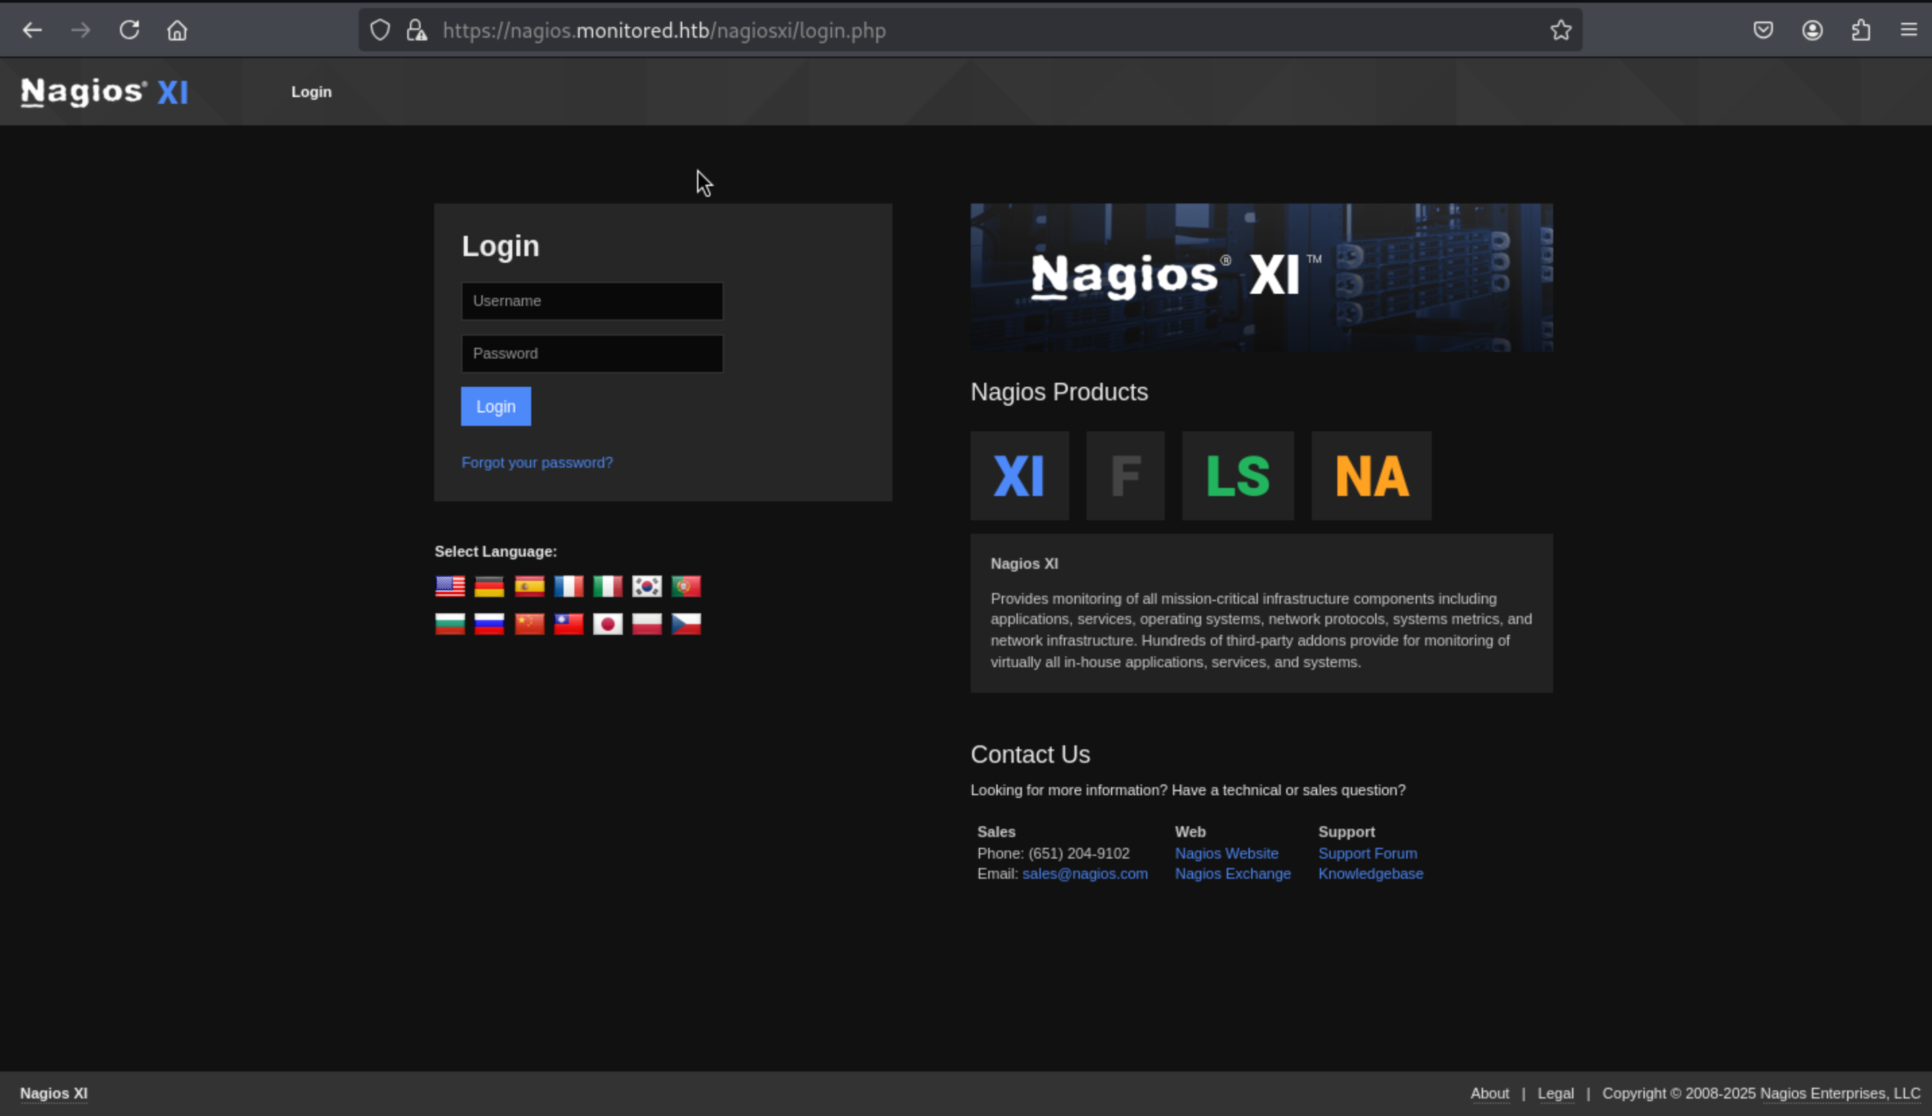Select Russian language flag
The width and height of the screenshot is (1932, 1116).
click(489, 624)
